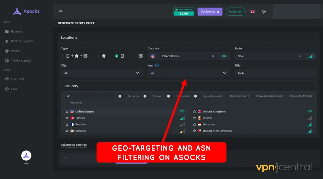Click the Get bonus button
Screen dimensions: 323x179
(210, 11)
